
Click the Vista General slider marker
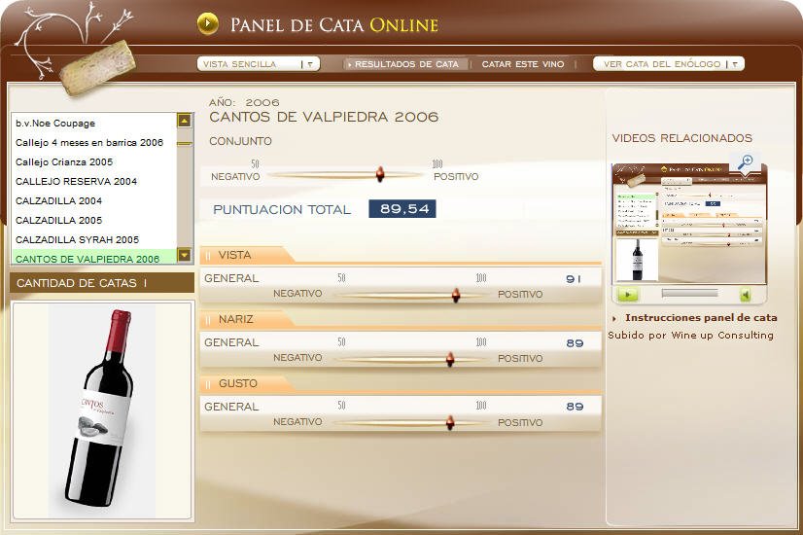(x=456, y=295)
